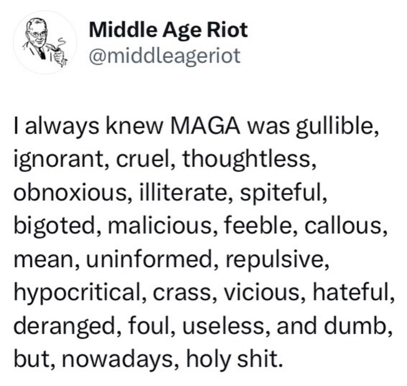Click the @middleageriot handle
Screen dimensions: 407x386
tap(165, 56)
